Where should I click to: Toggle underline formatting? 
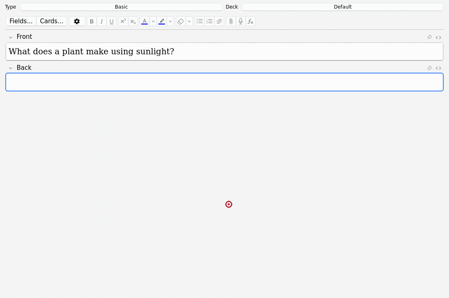pyautogui.click(x=111, y=21)
